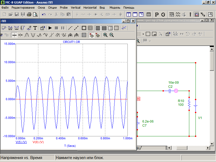Select the V(0) (V) waveform label
The width and height of the screenshot is (216, 162).
click(38, 142)
